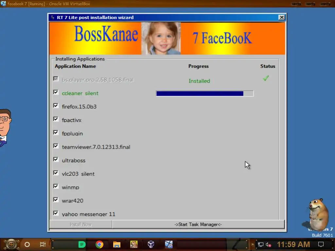Click the 'Build 7601' desktop watermark text

(x=322, y=235)
